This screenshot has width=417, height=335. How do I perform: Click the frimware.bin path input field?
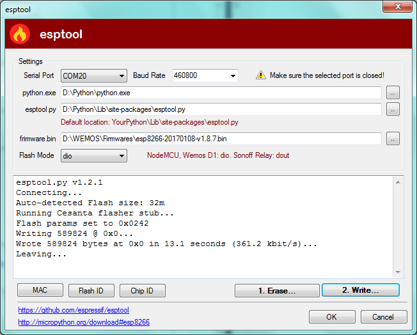(x=221, y=139)
